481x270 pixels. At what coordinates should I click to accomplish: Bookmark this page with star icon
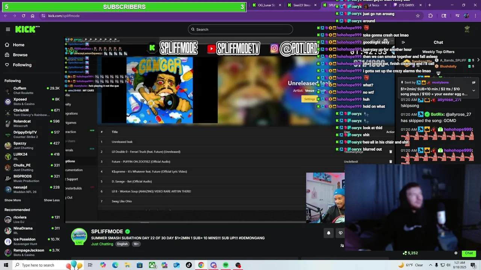pyautogui.click(x=417, y=16)
